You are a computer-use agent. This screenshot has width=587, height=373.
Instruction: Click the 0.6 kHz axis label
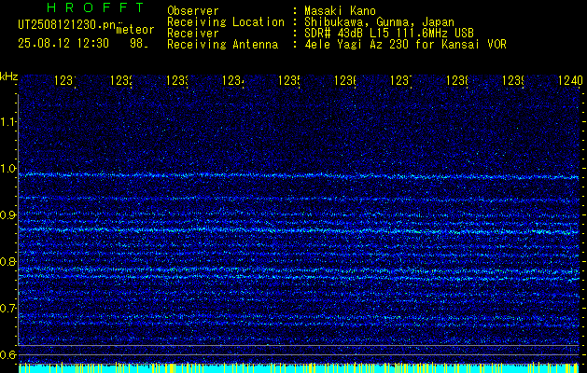[7, 354]
